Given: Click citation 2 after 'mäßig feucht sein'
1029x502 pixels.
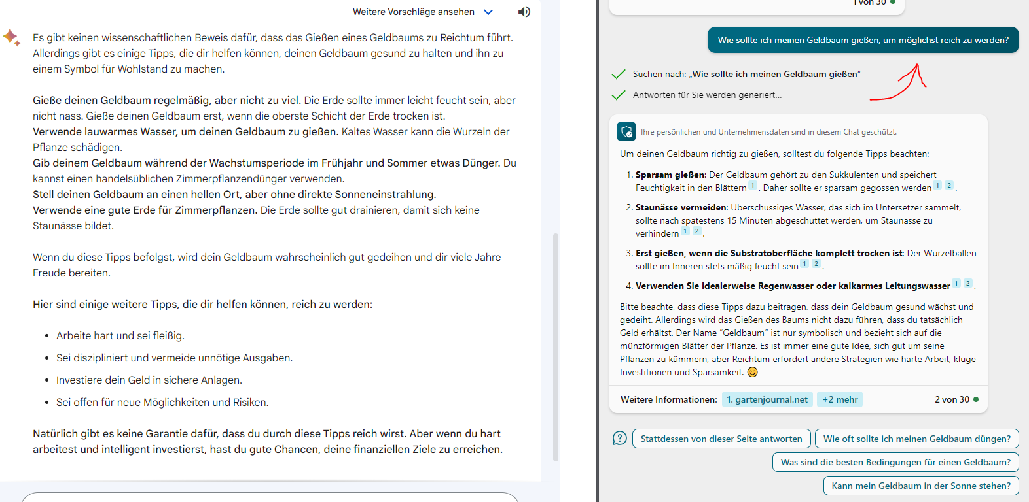Looking at the screenshot, I should (x=816, y=264).
